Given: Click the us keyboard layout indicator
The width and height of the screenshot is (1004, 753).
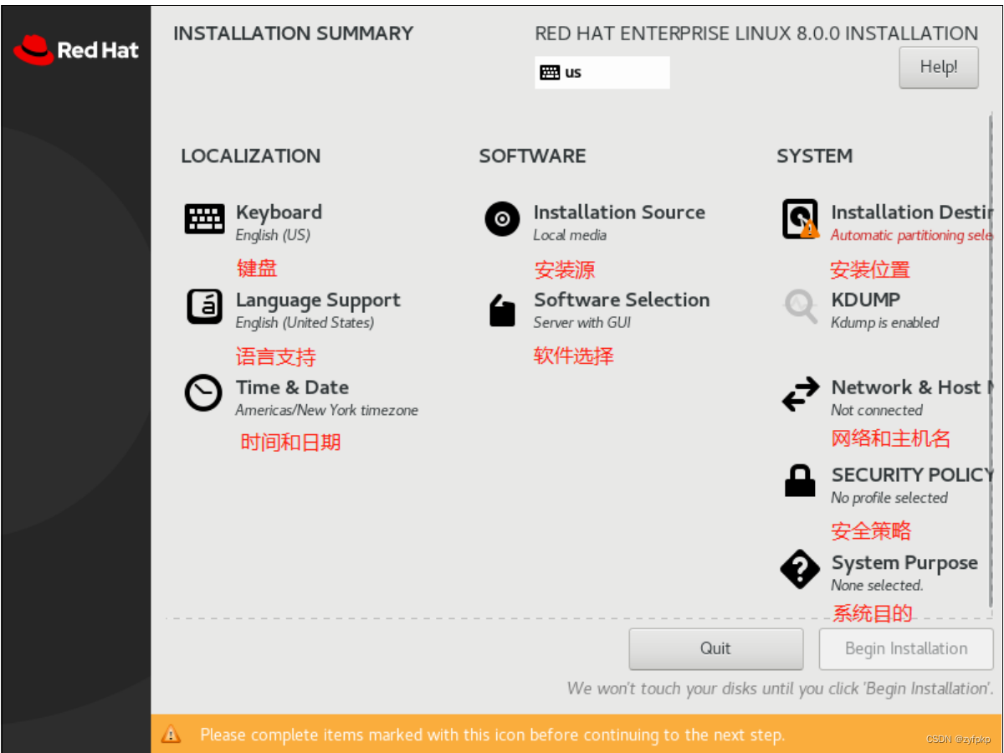Looking at the screenshot, I should (x=602, y=73).
